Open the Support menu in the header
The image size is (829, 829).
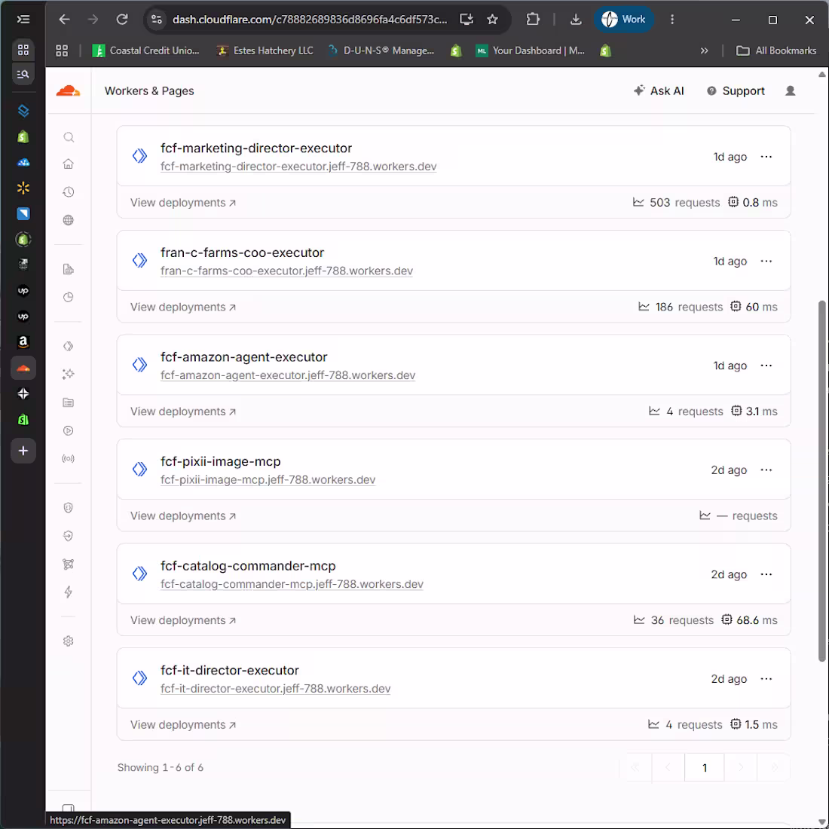(736, 91)
